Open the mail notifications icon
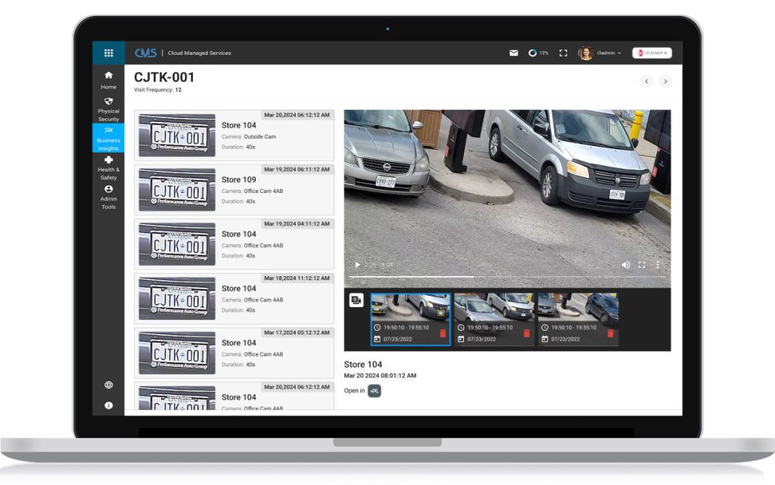Viewport: 775px width, 485px height. click(x=514, y=52)
